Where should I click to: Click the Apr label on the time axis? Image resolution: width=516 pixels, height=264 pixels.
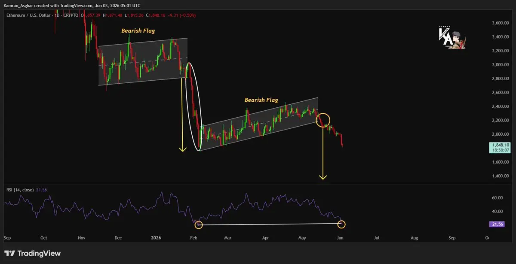266,237
